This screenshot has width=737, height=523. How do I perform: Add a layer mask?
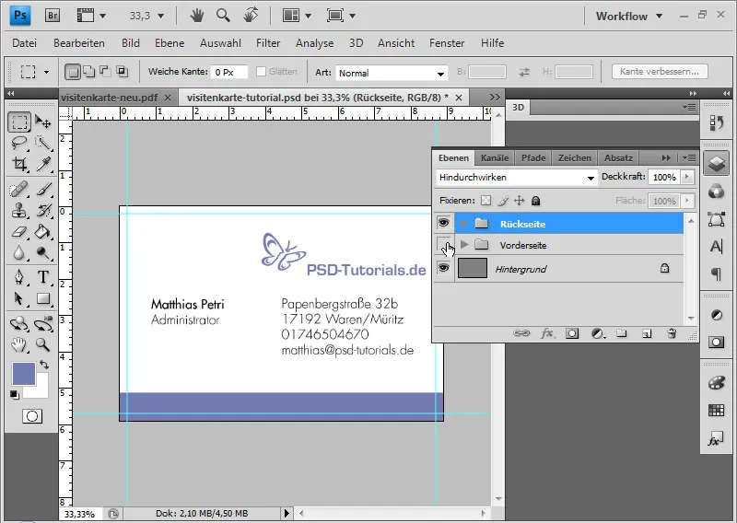pyautogui.click(x=572, y=333)
